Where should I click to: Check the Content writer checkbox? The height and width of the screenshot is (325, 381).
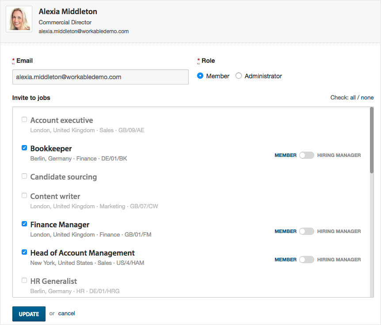click(24, 195)
